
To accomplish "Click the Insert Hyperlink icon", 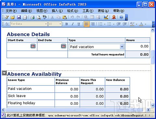I will pos(86,17).
